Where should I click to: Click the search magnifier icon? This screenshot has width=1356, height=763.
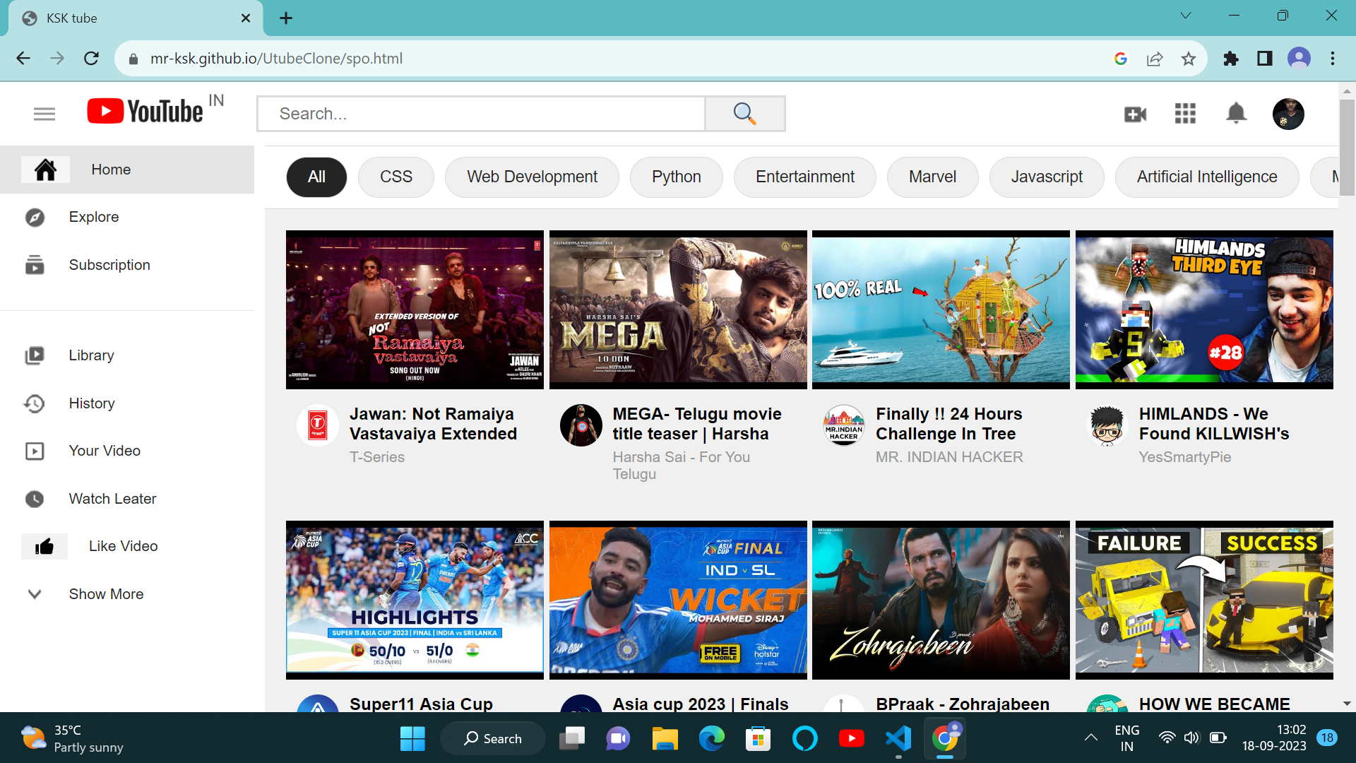pyautogui.click(x=744, y=113)
